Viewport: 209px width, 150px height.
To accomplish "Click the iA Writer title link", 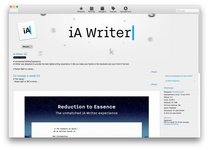I will pyautogui.click(x=18, y=54).
